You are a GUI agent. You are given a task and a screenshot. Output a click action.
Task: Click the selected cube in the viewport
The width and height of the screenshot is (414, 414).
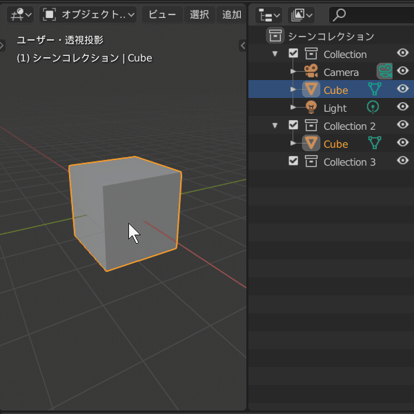tap(125, 213)
